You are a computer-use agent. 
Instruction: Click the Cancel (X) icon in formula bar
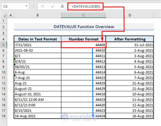42,6
